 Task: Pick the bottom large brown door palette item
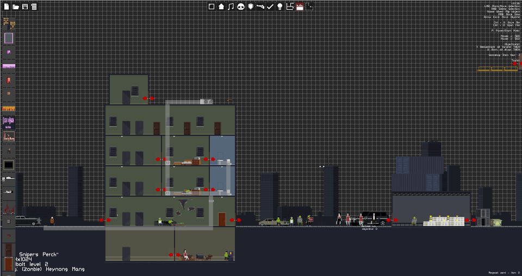9,264
